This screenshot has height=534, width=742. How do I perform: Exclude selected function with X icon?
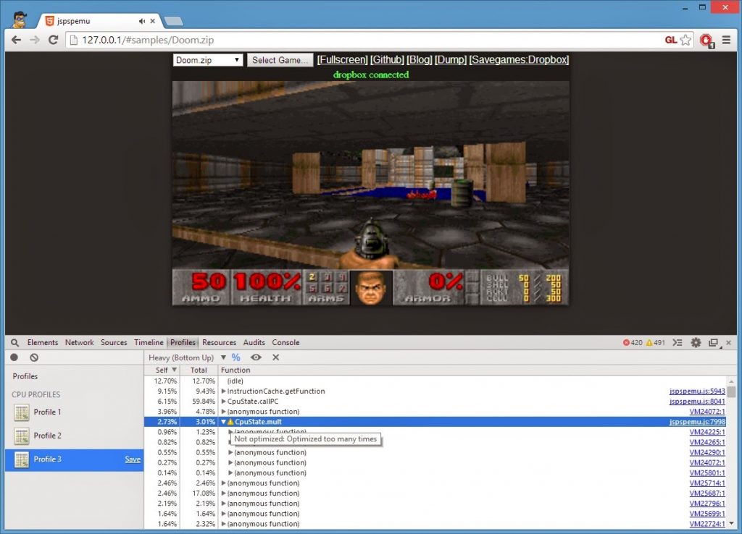pyautogui.click(x=275, y=357)
